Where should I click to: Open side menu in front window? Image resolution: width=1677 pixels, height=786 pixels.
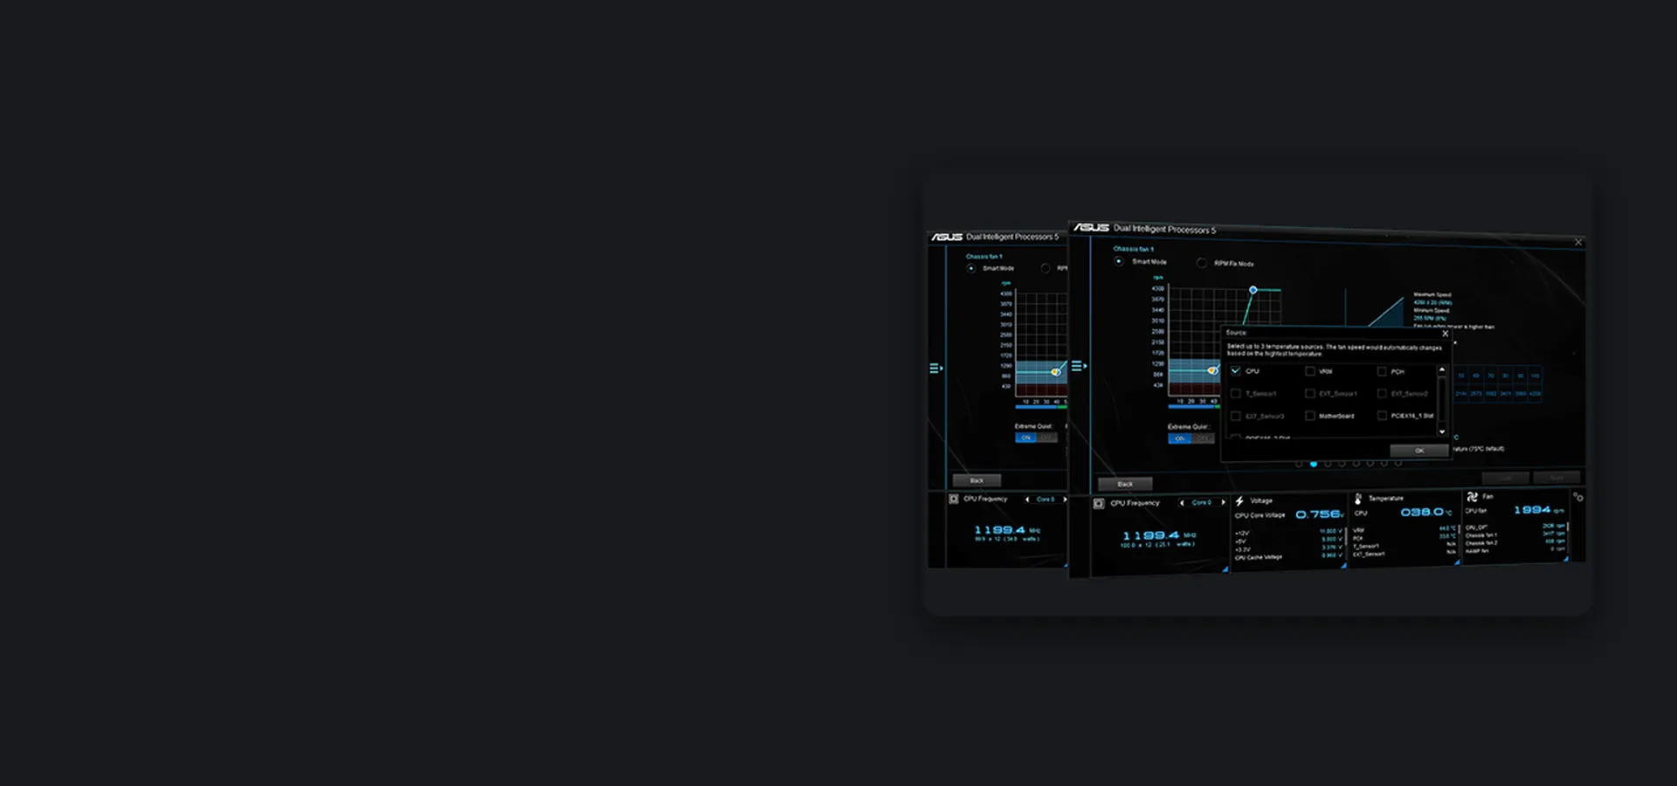click(1079, 366)
